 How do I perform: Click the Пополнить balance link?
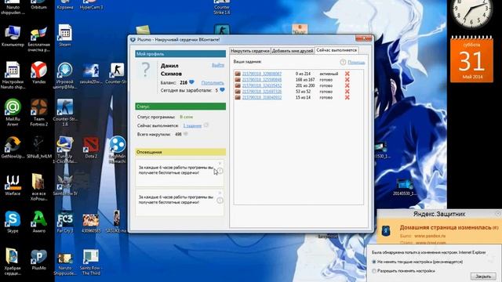coord(213,83)
